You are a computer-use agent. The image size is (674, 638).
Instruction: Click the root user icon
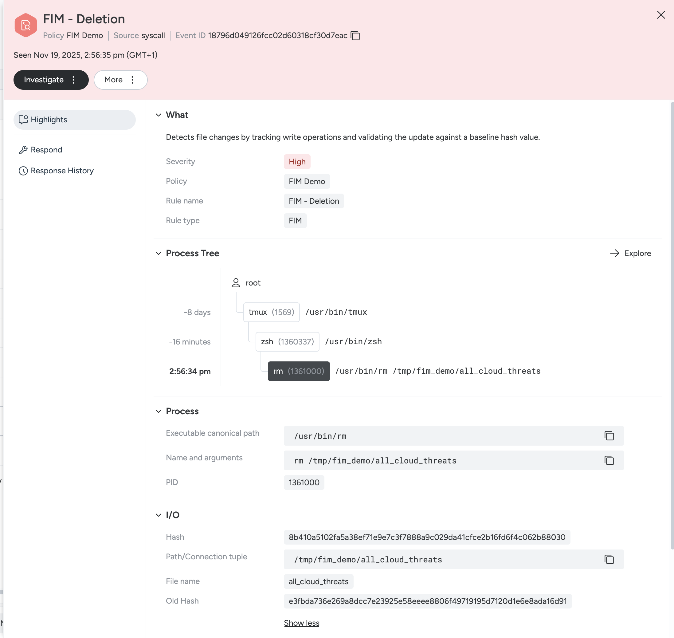point(236,283)
